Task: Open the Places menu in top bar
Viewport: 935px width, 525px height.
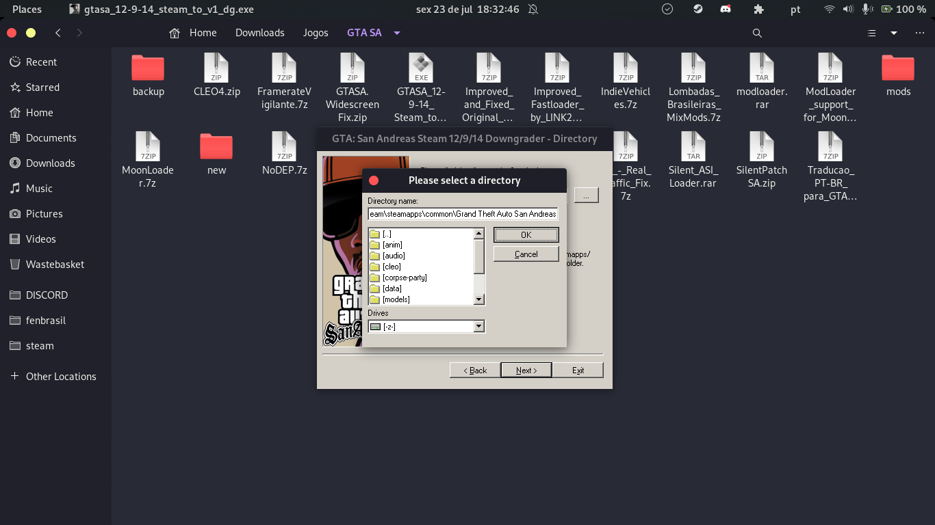Action: [x=27, y=10]
